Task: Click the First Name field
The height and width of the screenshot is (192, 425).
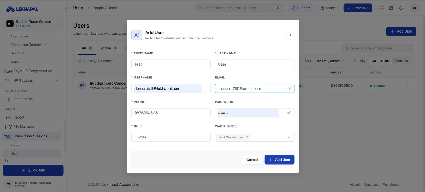Action: (171, 64)
